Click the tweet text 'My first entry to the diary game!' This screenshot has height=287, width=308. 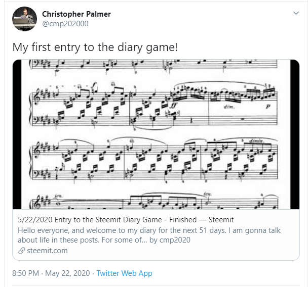click(x=95, y=47)
